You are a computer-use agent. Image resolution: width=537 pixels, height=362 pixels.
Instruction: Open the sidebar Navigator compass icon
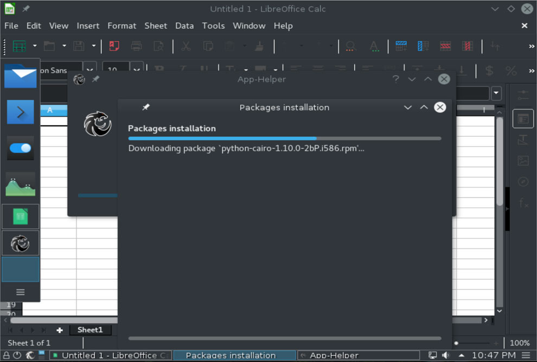[523, 182]
